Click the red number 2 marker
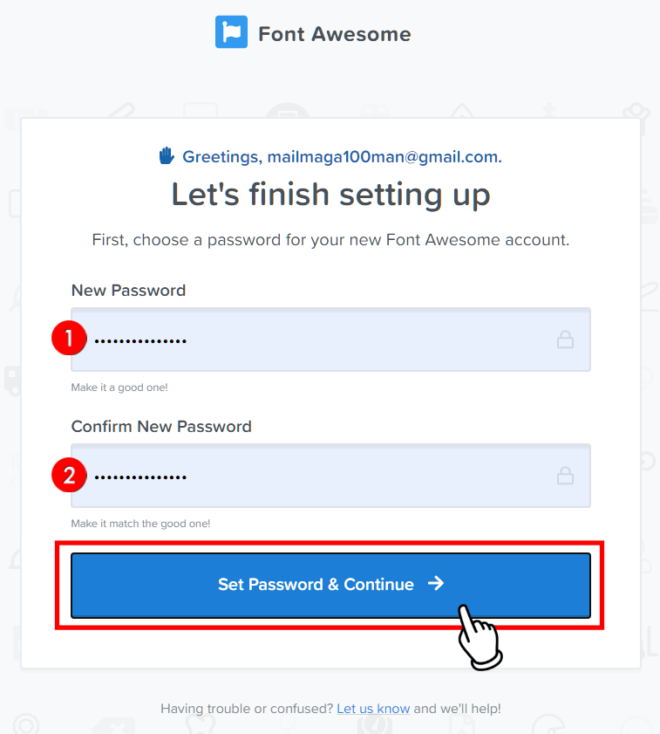Viewport: 660px width, 734px height. (x=69, y=475)
